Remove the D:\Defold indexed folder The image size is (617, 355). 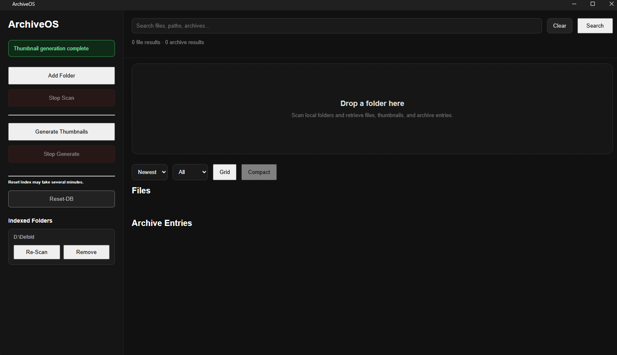86,252
